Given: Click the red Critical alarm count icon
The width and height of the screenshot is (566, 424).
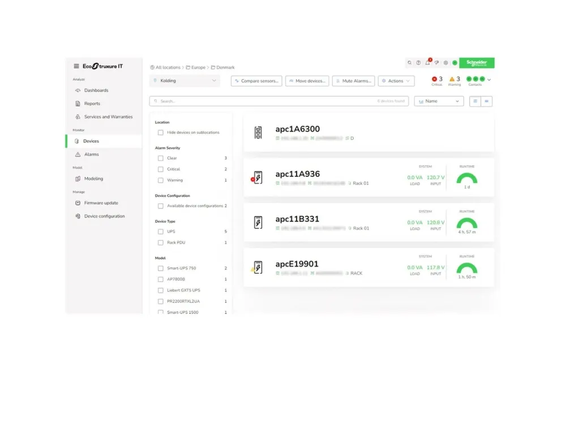Looking at the screenshot, I should [x=435, y=79].
